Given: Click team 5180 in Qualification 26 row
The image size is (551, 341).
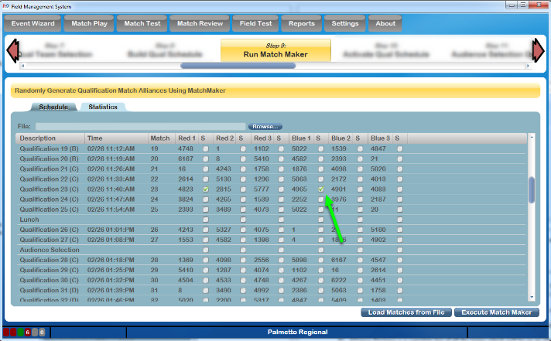Looking at the screenshot, I should [x=378, y=230].
